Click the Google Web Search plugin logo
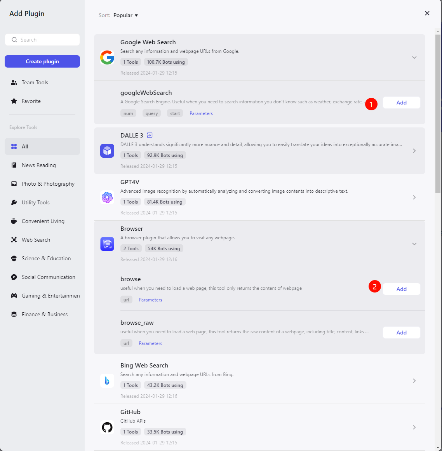The width and height of the screenshot is (442, 451). [x=107, y=57]
